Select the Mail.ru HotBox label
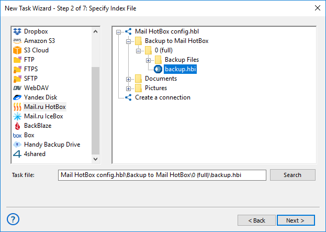The width and height of the screenshot is (326, 232). pyautogui.click(x=45, y=107)
